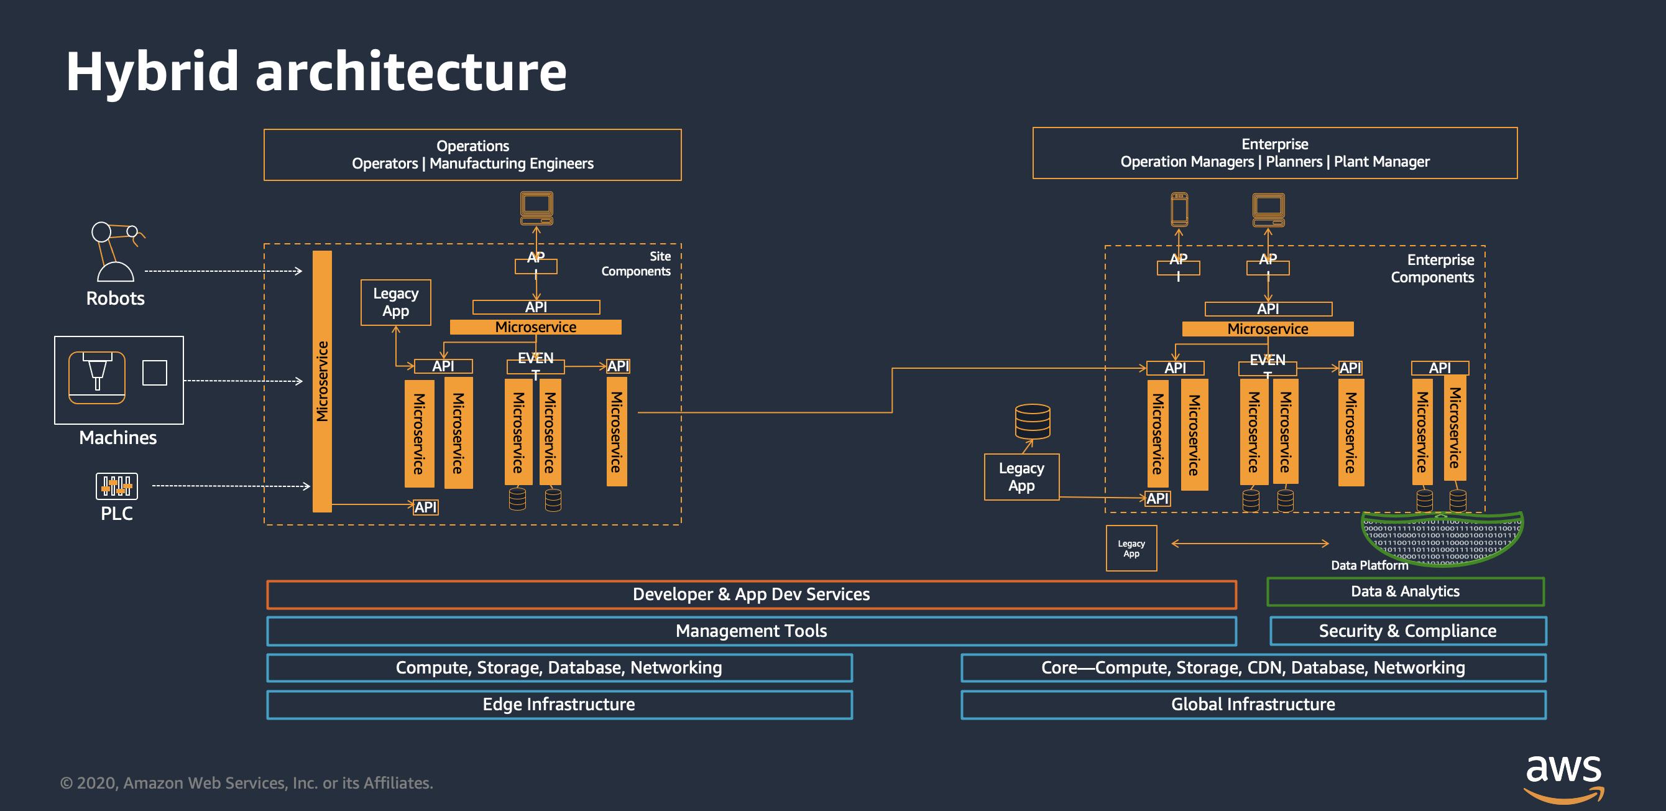Click the green Data Platform binary bowl
Screen dimensions: 1666x811
tap(1442, 537)
